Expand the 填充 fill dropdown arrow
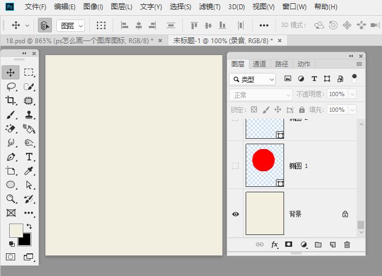 click(x=352, y=110)
